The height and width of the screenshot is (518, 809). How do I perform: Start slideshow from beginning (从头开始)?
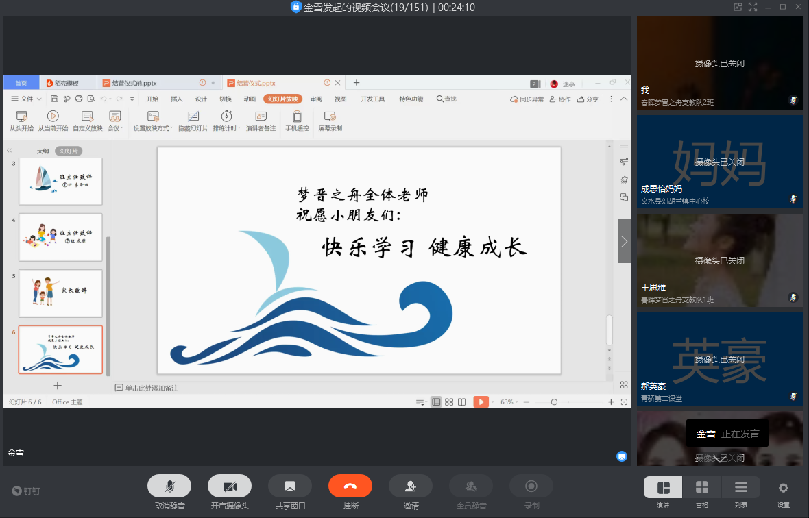tap(22, 121)
